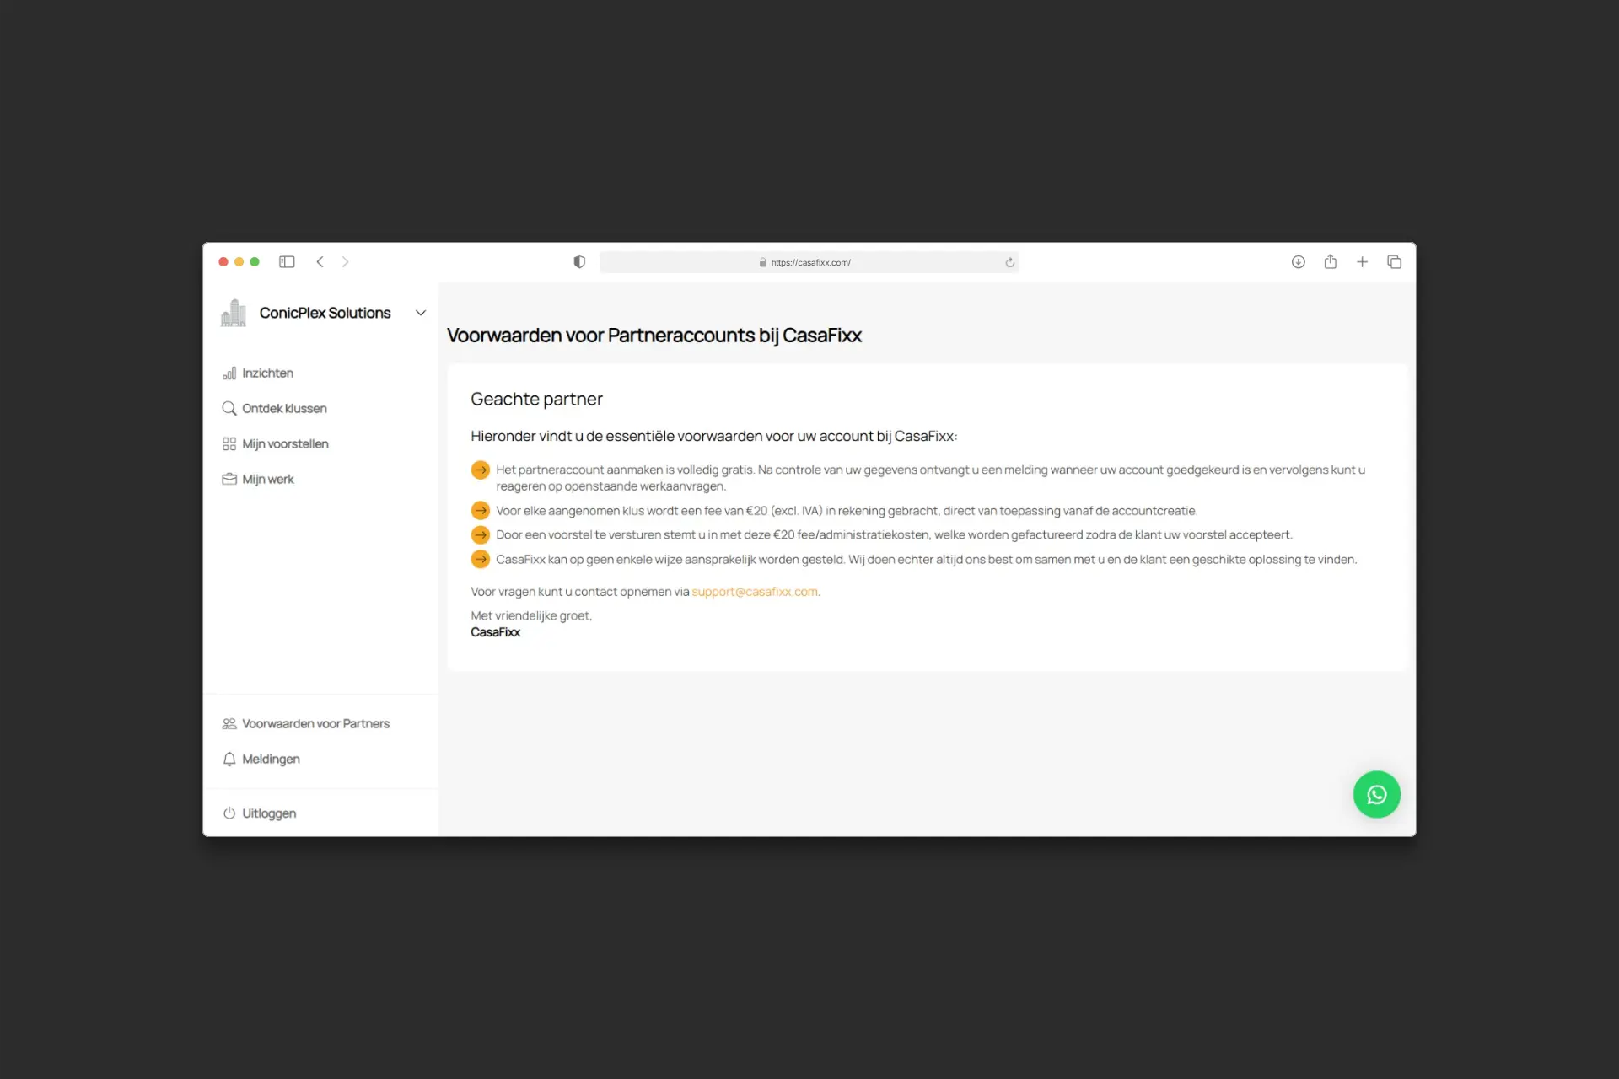This screenshot has width=1619, height=1079.
Task: Go forward with the browser arrow
Action: coord(345,262)
